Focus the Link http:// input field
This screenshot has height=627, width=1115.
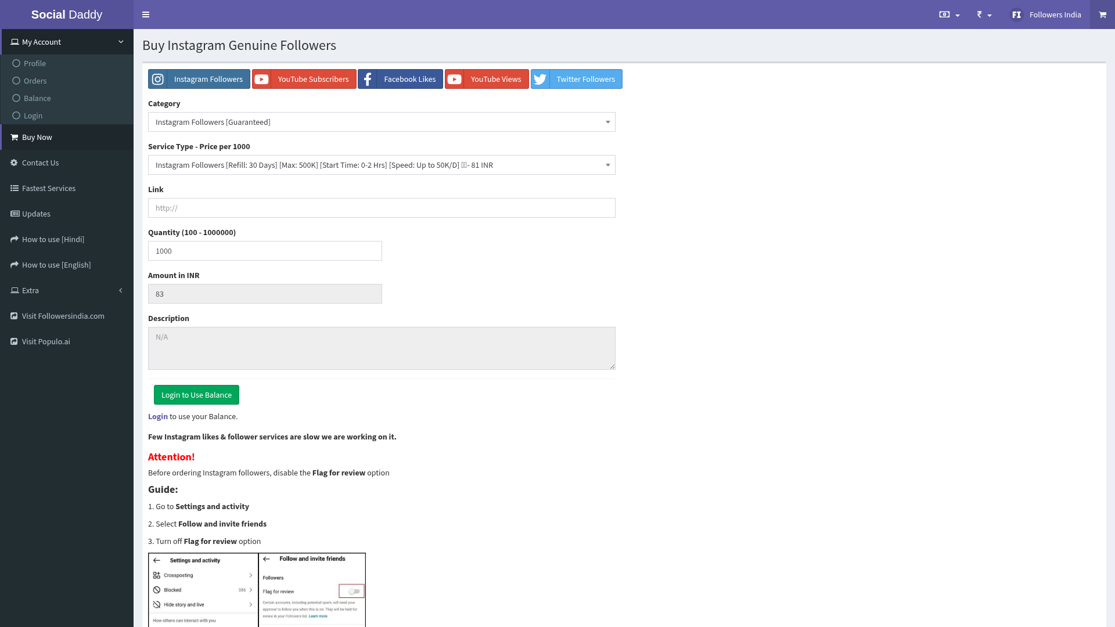[x=382, y=208]
